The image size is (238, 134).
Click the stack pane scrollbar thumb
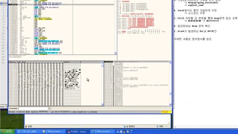[x=170, y=94]
